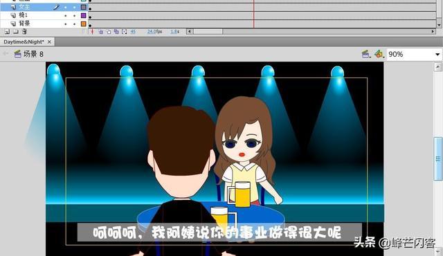The width and height of the screenshot is (443, 256).
Task: Toggle visibility dot of 椅1 layer
Action: (66, 15)
